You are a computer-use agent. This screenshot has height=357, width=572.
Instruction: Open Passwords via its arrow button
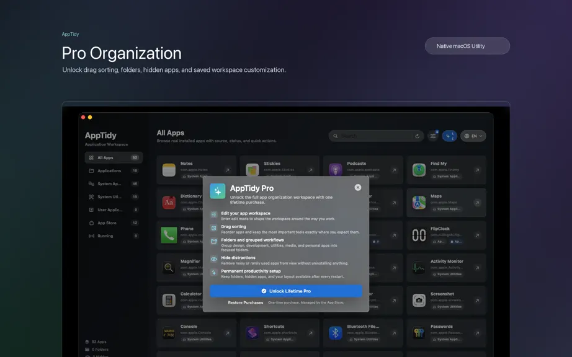477,333
